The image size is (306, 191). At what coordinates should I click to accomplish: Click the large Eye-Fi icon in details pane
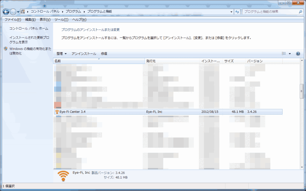[63, 176]
